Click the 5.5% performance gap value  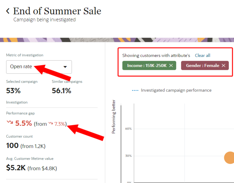click(x=24, y=123)
